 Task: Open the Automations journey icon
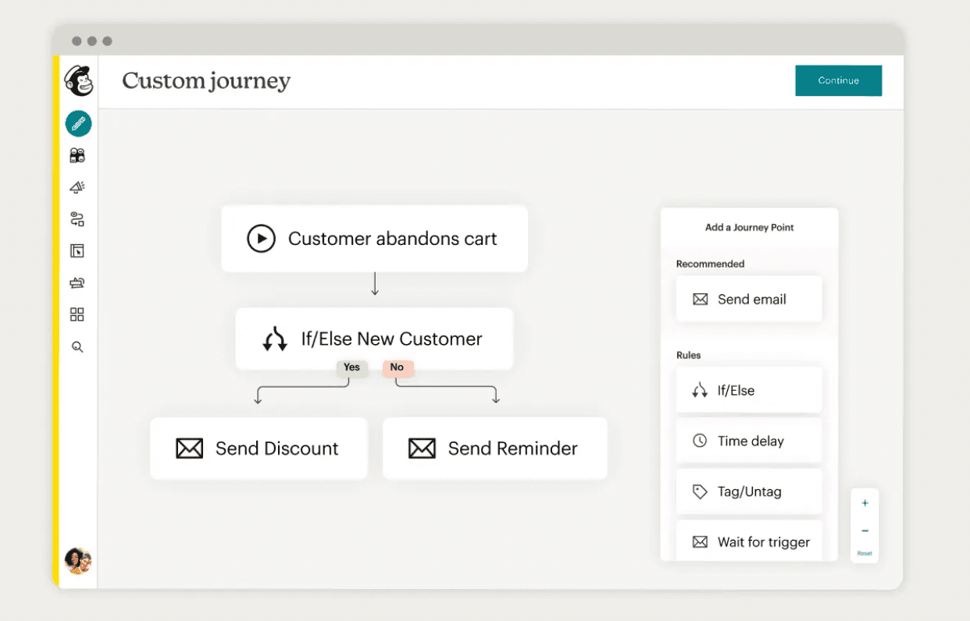77,219
